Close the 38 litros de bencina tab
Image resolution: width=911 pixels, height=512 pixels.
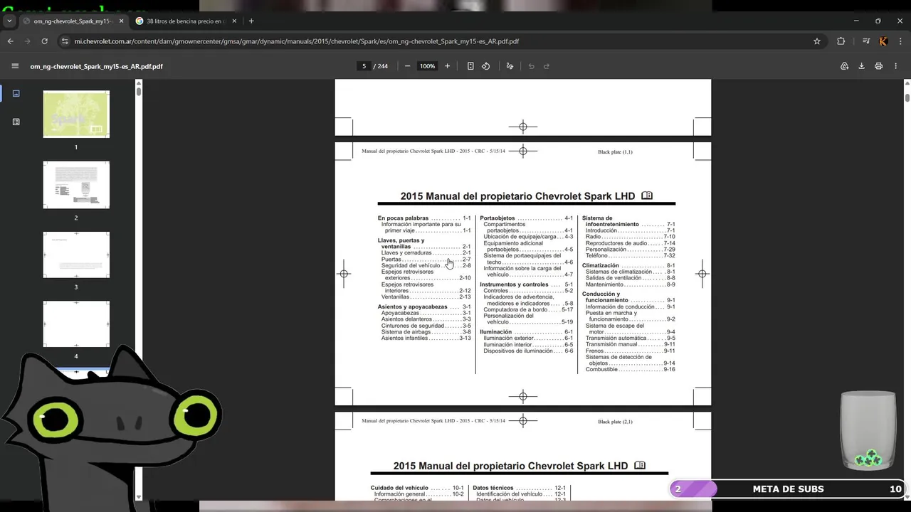pyautogui.click(x=233, y=21)
